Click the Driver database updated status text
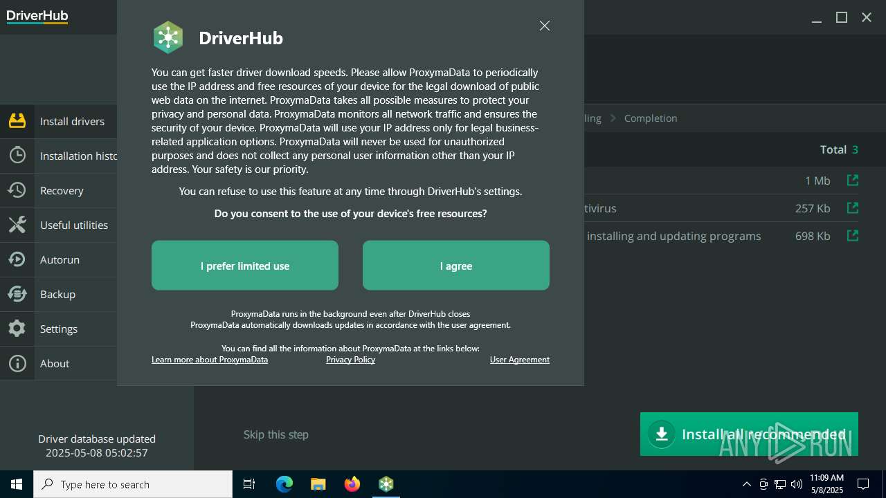Viewport: 886px width, 498px height. point(97,446)
